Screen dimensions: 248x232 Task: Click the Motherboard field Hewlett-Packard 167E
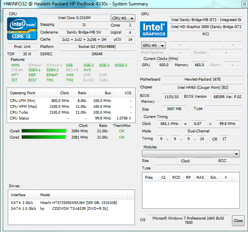click(x=203, y=79)
